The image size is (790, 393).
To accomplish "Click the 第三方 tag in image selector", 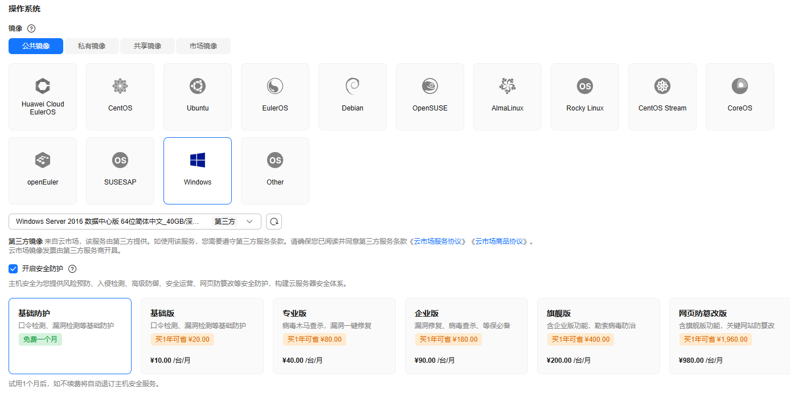I will click(225, 222).
